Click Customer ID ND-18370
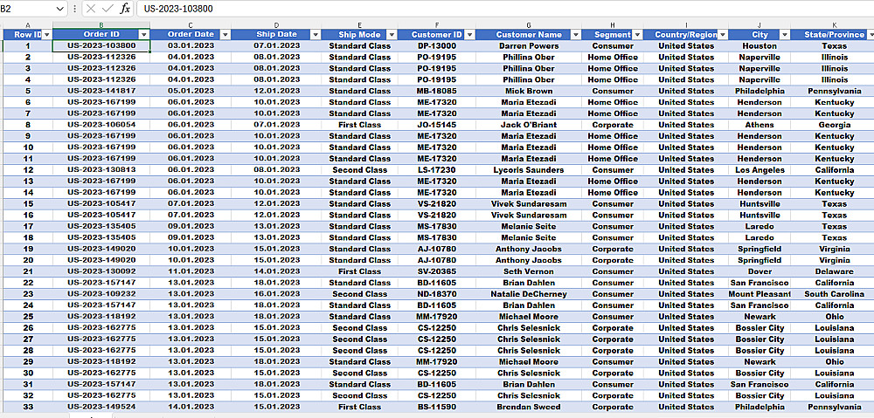This screenshot has width=874, height=418. tap(437, 294)
